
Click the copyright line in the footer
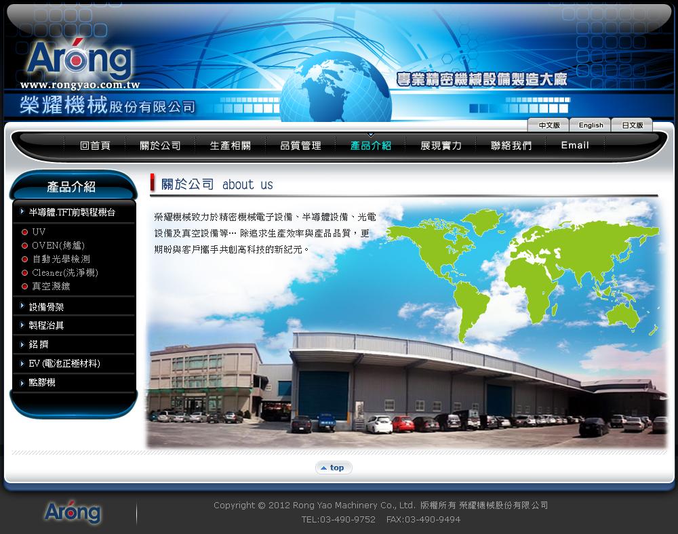pos(380,505)
